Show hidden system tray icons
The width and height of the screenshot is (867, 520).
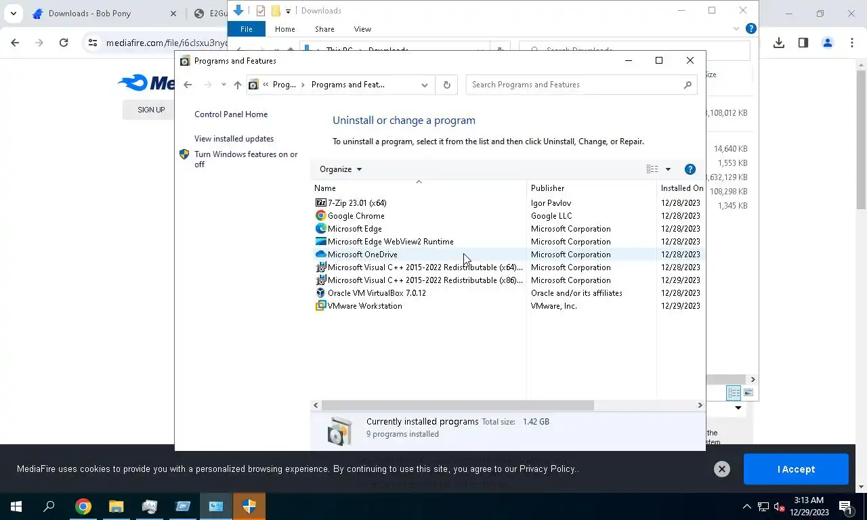point(747,506)
